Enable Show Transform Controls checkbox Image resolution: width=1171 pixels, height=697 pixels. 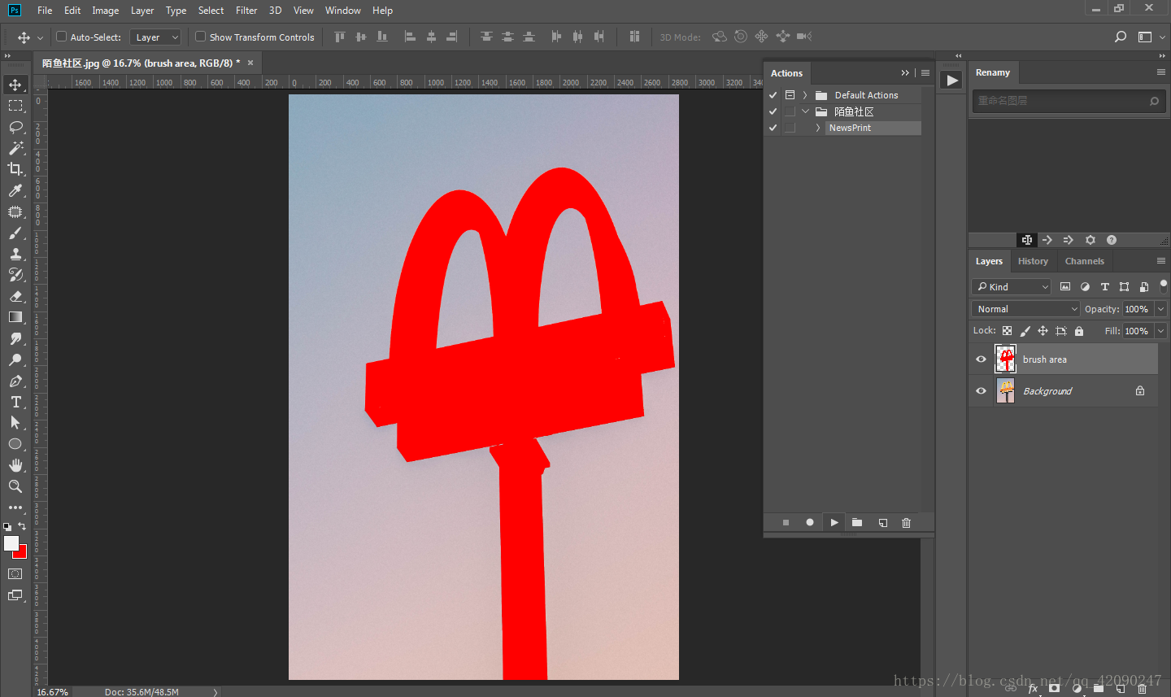click(200, 37)
